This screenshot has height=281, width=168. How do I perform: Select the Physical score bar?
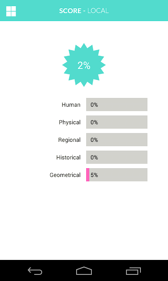pyautogui.click(x=117, y=122)
